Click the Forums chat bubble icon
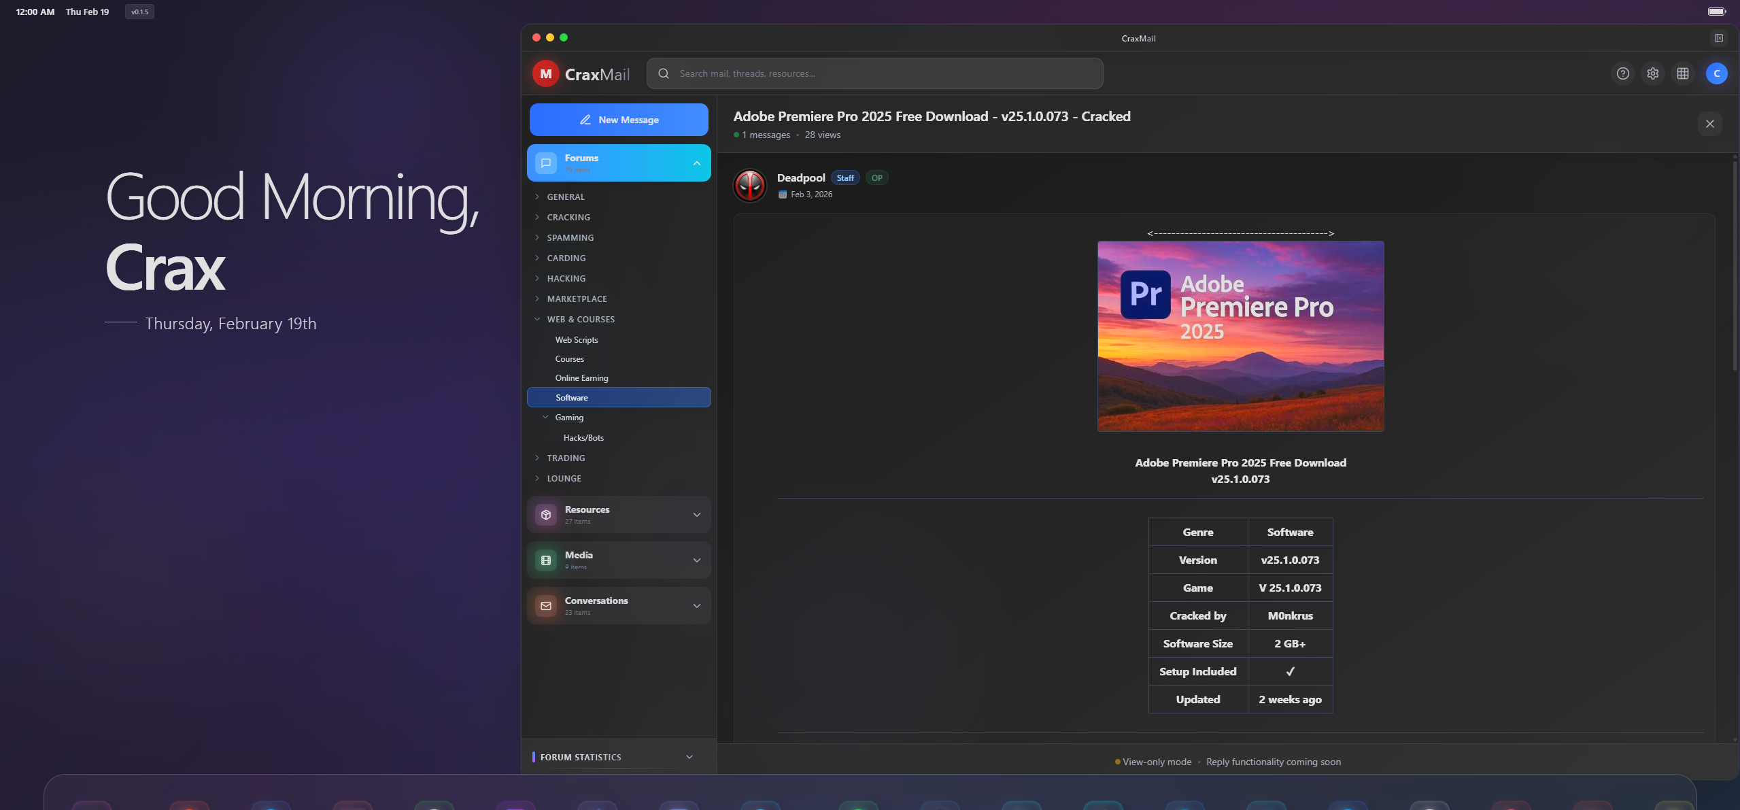The width and height of the screenshot is (1740, 810). [545, 163]
